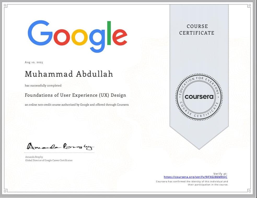The image size is (257, 198).
Task: Select the has successfully completed line
Action: coord(43,85)
